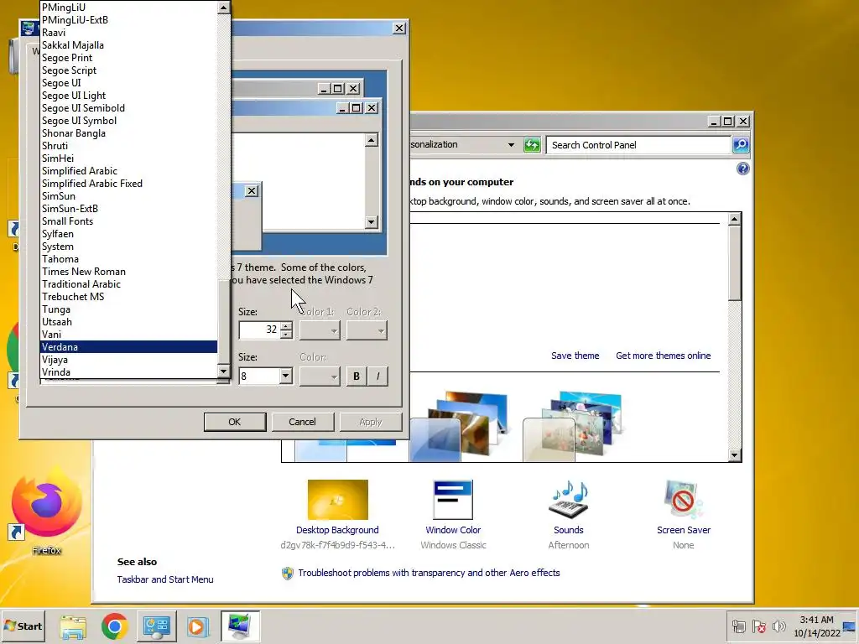Open the Color 1 dropdown

click(x=320, y=330)
